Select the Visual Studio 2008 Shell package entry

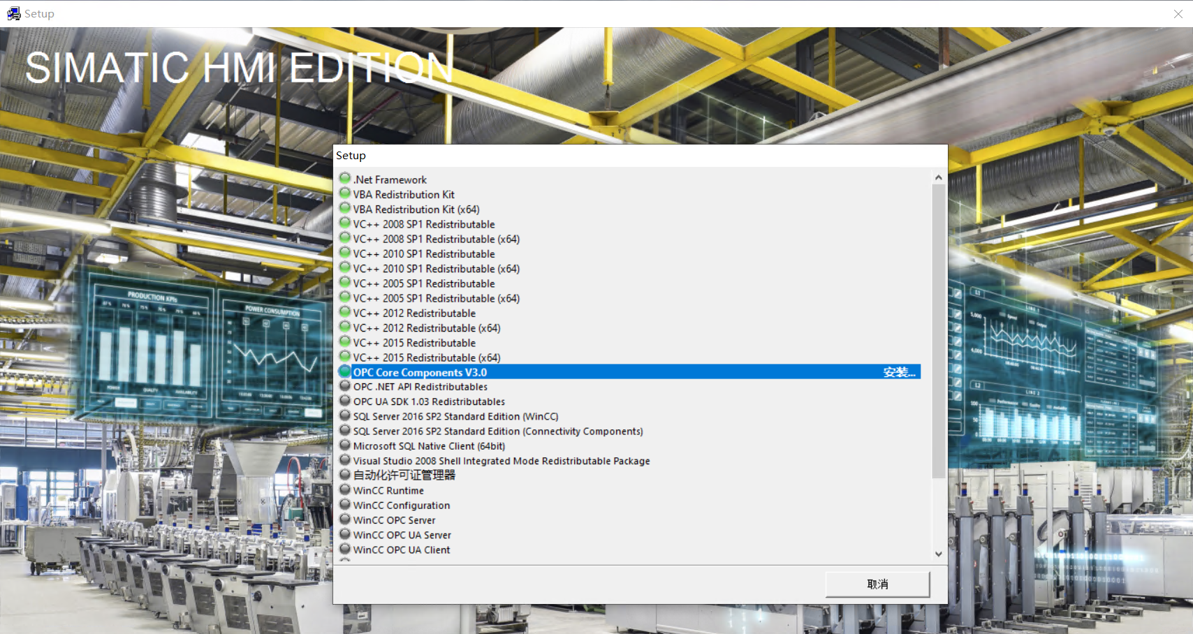[x=501, y=460]
